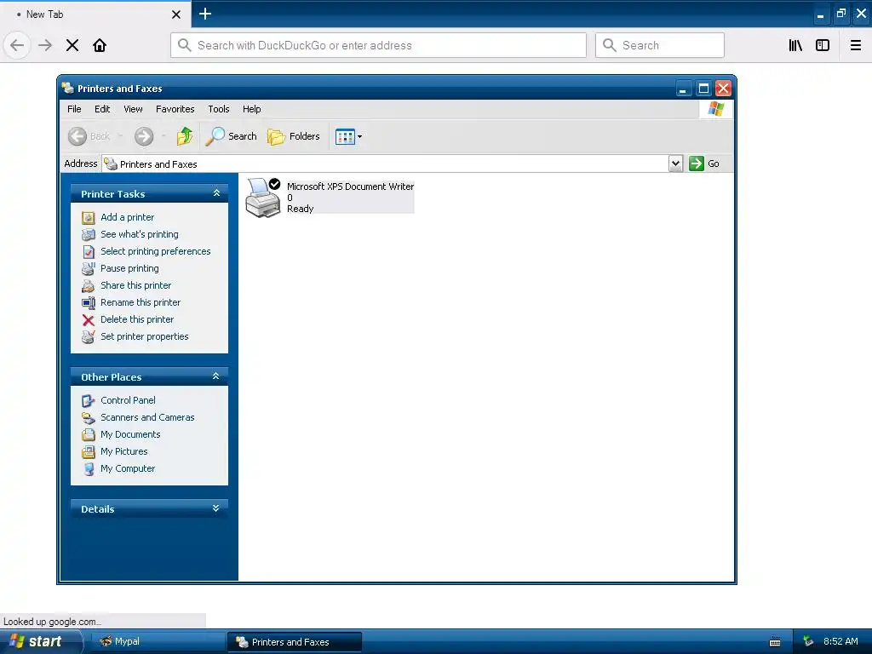Click the My Documents folder icon
872x654 pixels.
(x=88, y=435)
